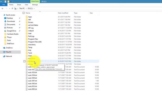Viewport: 162px width, 91px height.
Task: Click This PC in address breadcrumb
Action: pyautogui.click(x=22, y=8)
